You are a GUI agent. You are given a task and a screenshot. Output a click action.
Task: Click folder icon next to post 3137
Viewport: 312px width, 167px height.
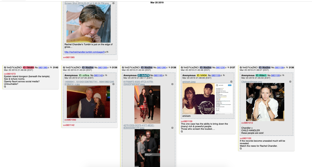pyautogui.click(x=228, y=68)
